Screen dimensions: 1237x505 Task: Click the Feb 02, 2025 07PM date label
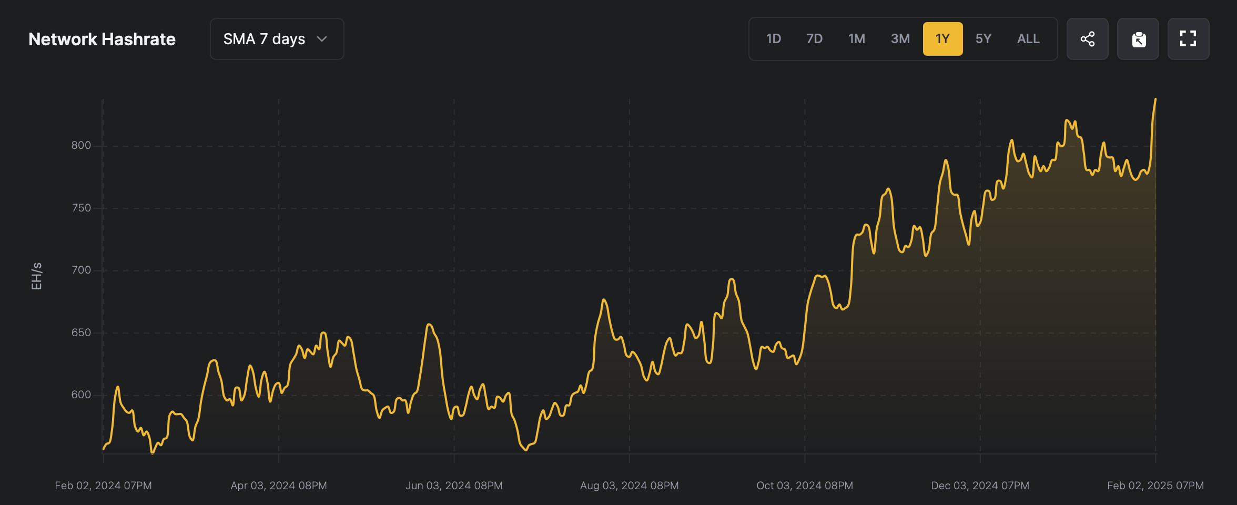click(x=1155, y=486)
